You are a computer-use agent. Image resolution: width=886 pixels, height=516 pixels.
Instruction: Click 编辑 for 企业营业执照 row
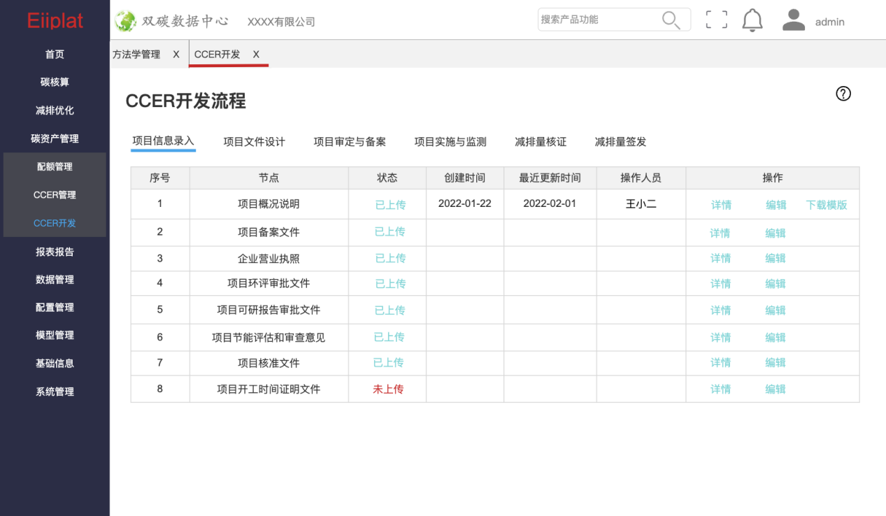tap(776, 259)
